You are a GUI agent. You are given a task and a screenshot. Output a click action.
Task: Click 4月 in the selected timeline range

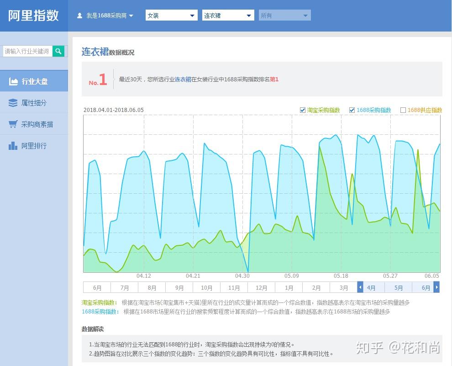371,288
